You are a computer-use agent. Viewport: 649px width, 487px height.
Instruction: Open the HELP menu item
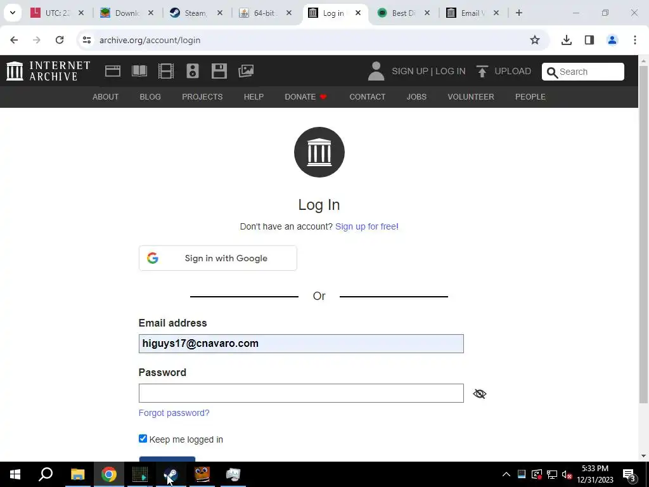pyautogui.click(x=254, y=97)
